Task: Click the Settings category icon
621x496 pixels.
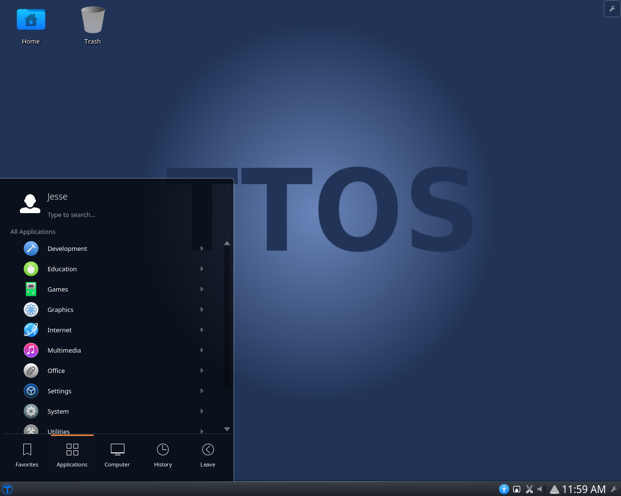Action: coord(31,391)
